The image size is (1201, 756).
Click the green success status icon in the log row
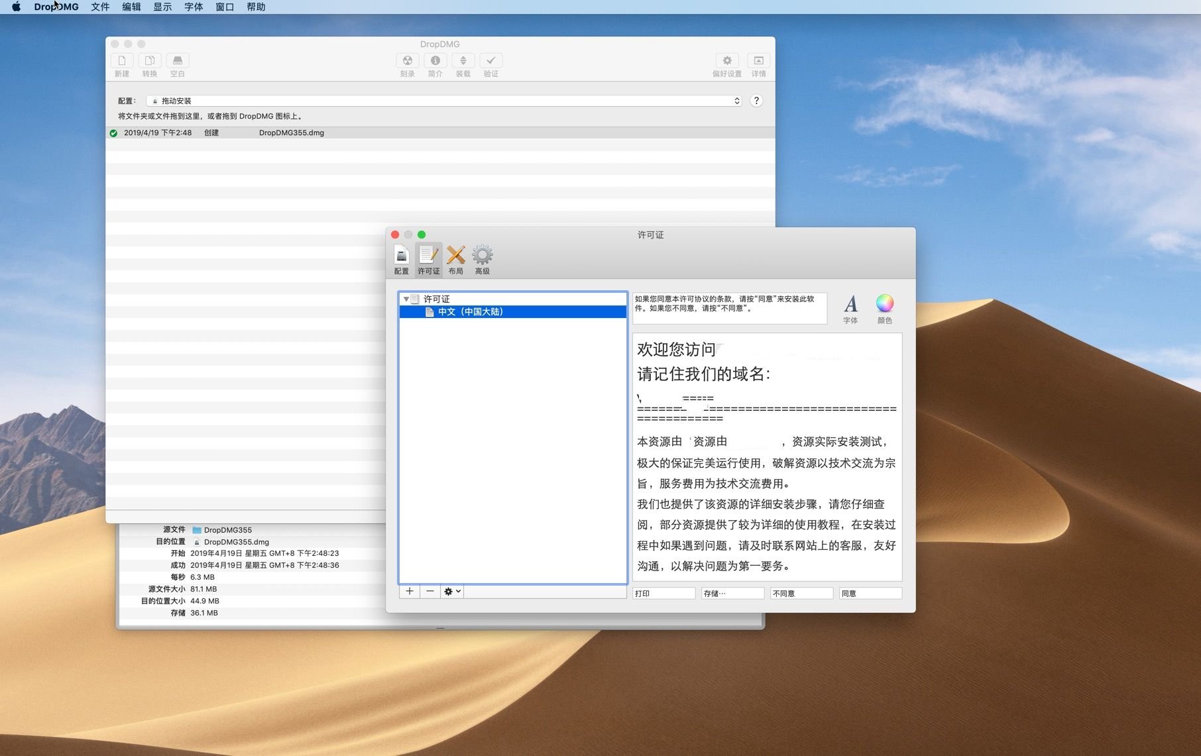pos(113,133)
